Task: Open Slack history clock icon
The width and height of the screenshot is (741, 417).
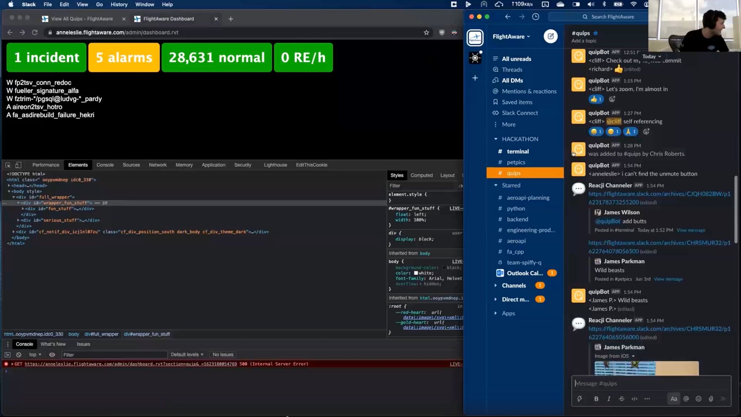Action: tap(535, 17)
